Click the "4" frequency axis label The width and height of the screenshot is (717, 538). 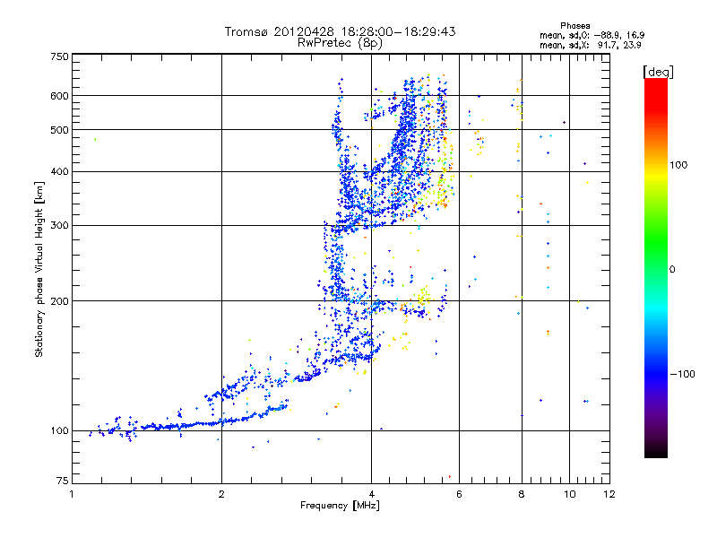372,494
